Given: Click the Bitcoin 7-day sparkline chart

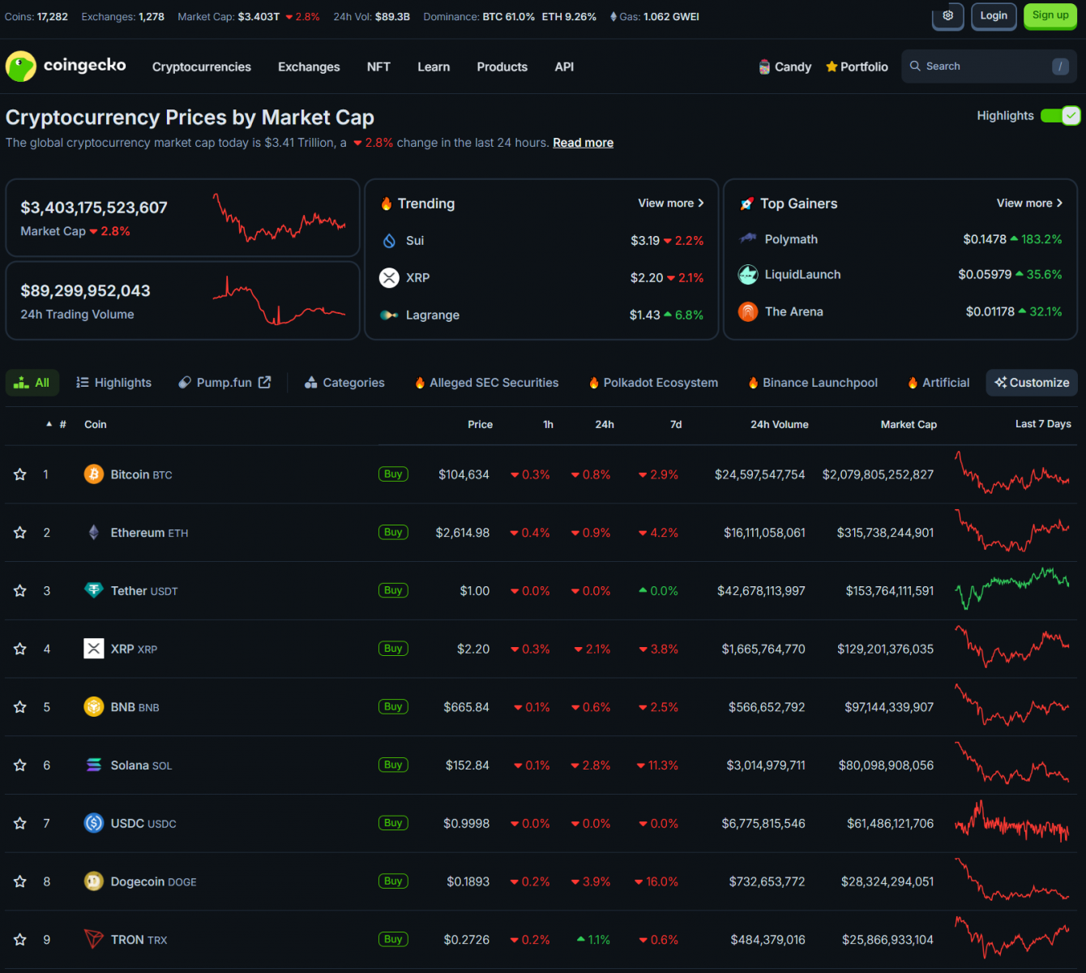Looking at the screenshot, I should [x=1011, y=474].
